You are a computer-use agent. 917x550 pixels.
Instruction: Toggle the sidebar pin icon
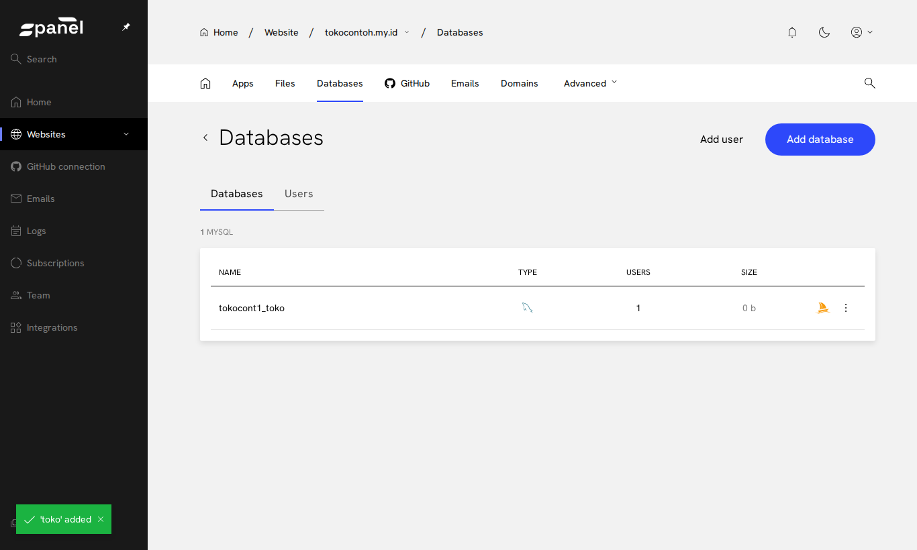[126, 27]
